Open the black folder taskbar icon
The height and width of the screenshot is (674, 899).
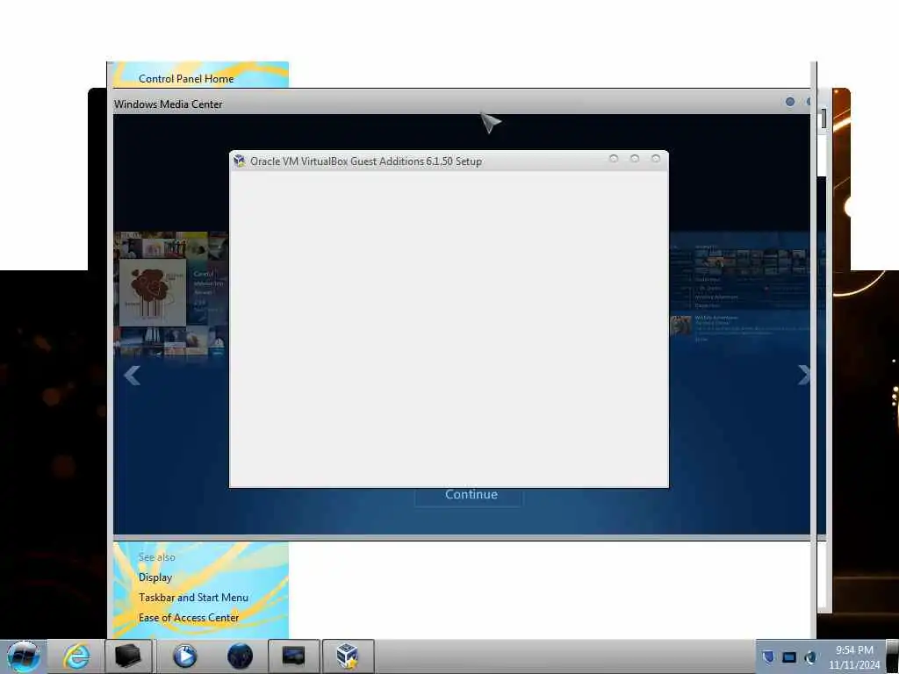pyautogui.click(x=128, y=656)
